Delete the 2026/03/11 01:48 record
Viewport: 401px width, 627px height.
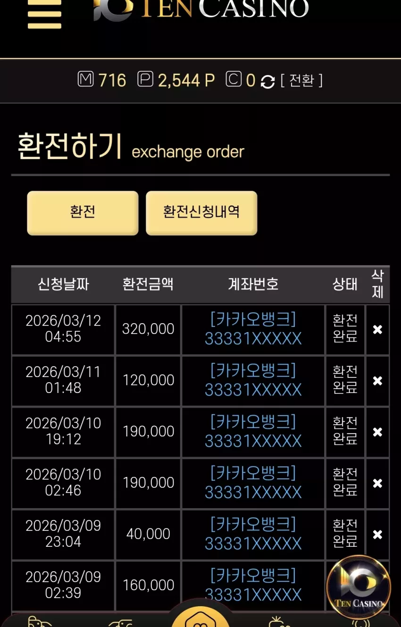click(377, 381)
